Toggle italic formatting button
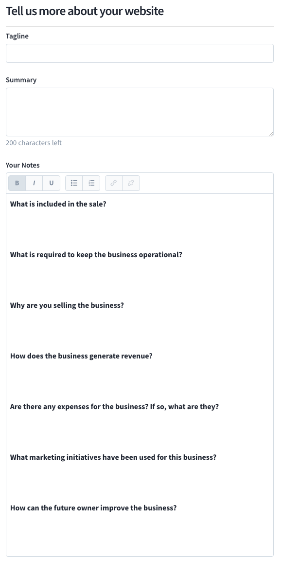The width and height of the screenshot is (282, 564). [x=34, y=183]
